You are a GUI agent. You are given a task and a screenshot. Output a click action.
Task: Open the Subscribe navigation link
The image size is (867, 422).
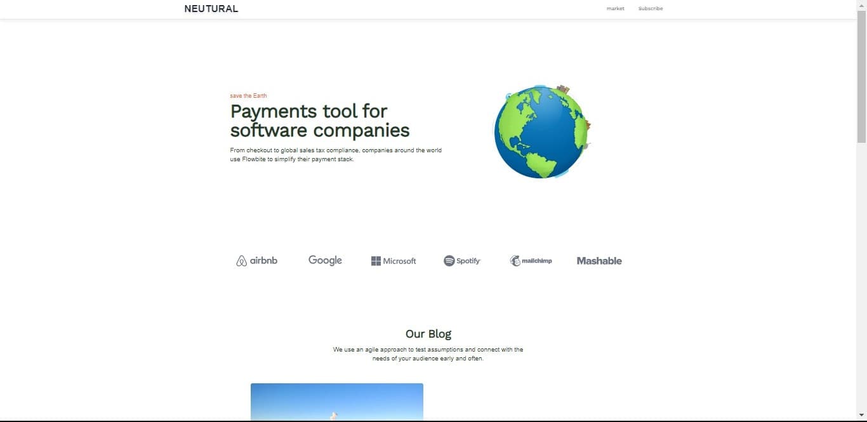650,9
